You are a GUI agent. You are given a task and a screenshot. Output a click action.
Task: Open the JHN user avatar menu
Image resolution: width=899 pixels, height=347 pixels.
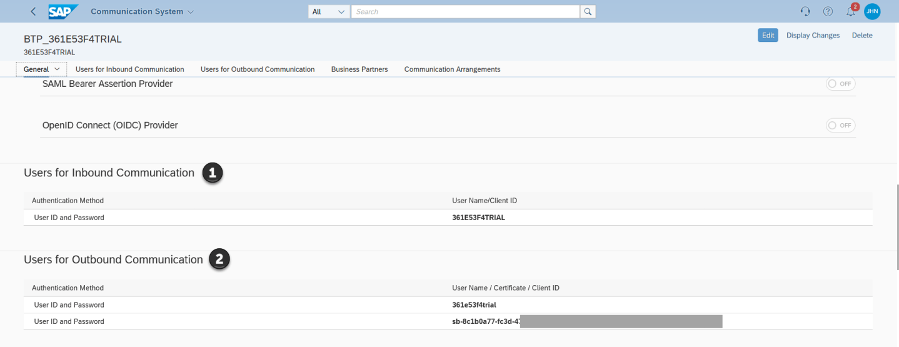click(x=872, y=11)
